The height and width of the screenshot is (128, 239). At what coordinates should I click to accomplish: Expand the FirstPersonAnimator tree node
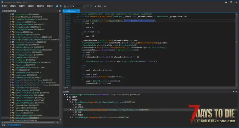pyautogui.click(x=11, y=55)
